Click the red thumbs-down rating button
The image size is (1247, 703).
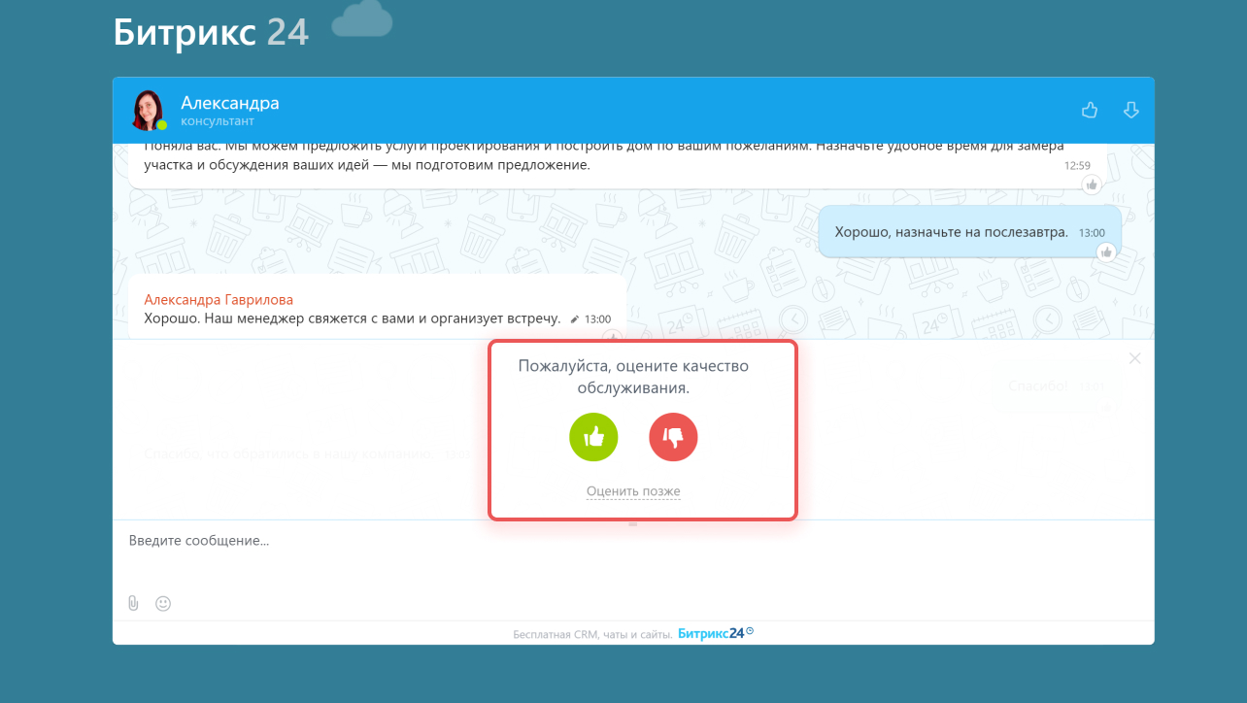673,438
